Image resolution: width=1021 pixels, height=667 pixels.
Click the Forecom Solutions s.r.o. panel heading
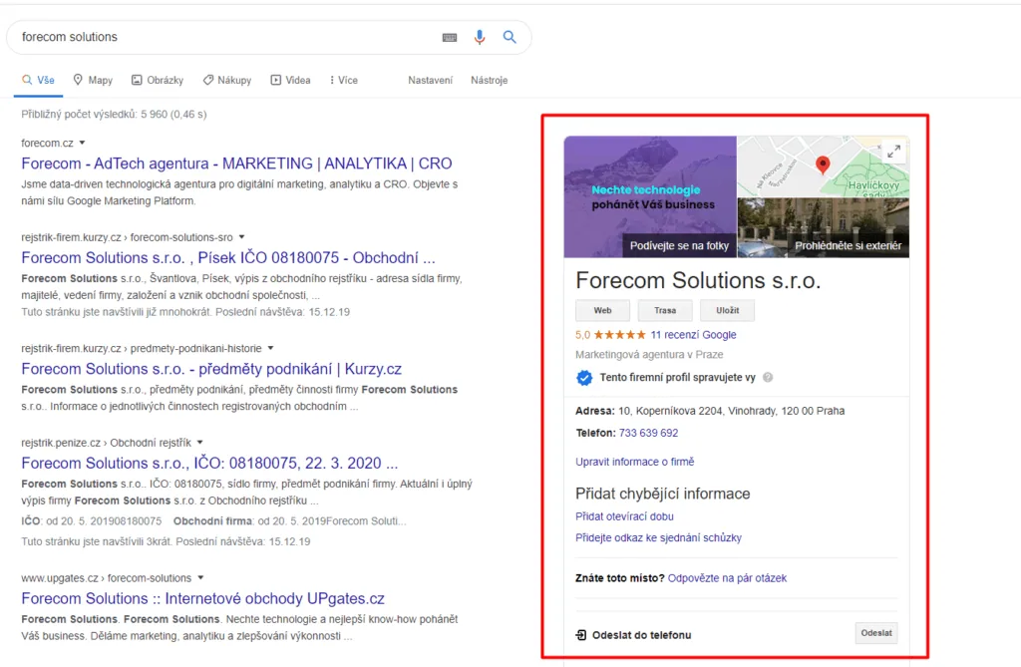[x=698, y=281]
